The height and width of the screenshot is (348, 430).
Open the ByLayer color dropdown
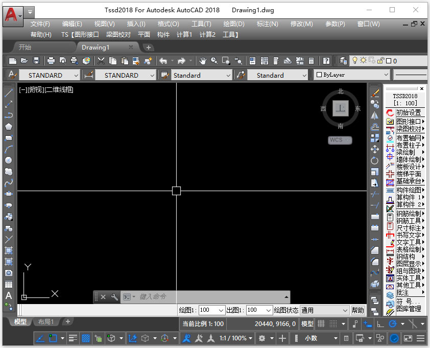[386, 75]
